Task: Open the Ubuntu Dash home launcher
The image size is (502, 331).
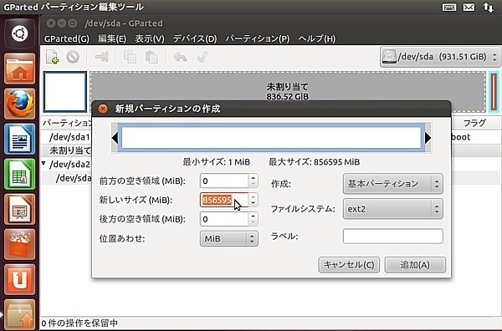Action: tap(20, 33)
